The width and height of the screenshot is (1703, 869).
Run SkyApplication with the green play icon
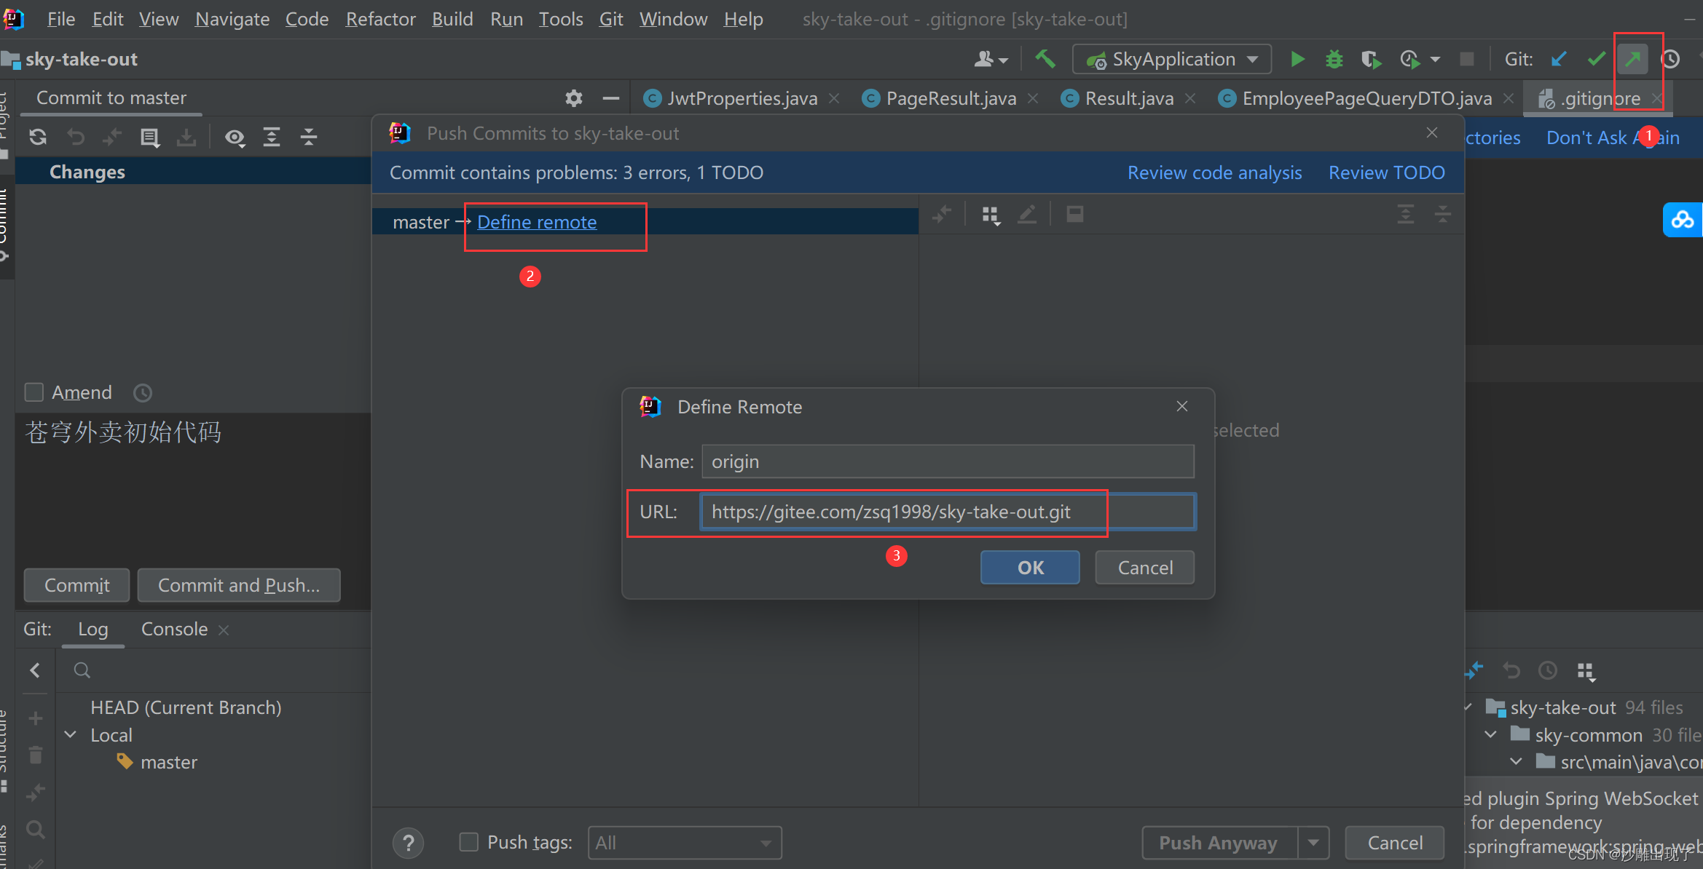pyautogui.click(x=1297, y=59)
